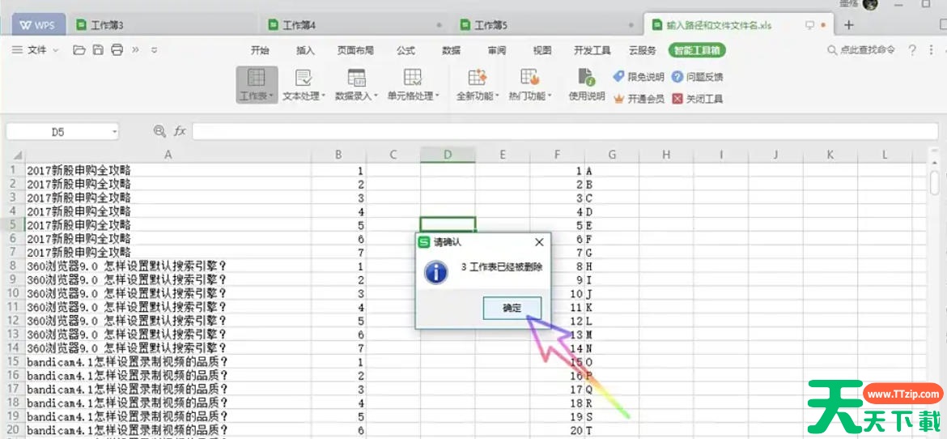Open the more options dots menu

(932, 50)
